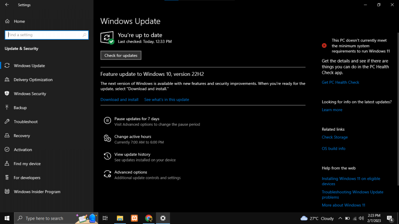Click the For developers icon
The image size is (399, 224).
click(7, 177)
